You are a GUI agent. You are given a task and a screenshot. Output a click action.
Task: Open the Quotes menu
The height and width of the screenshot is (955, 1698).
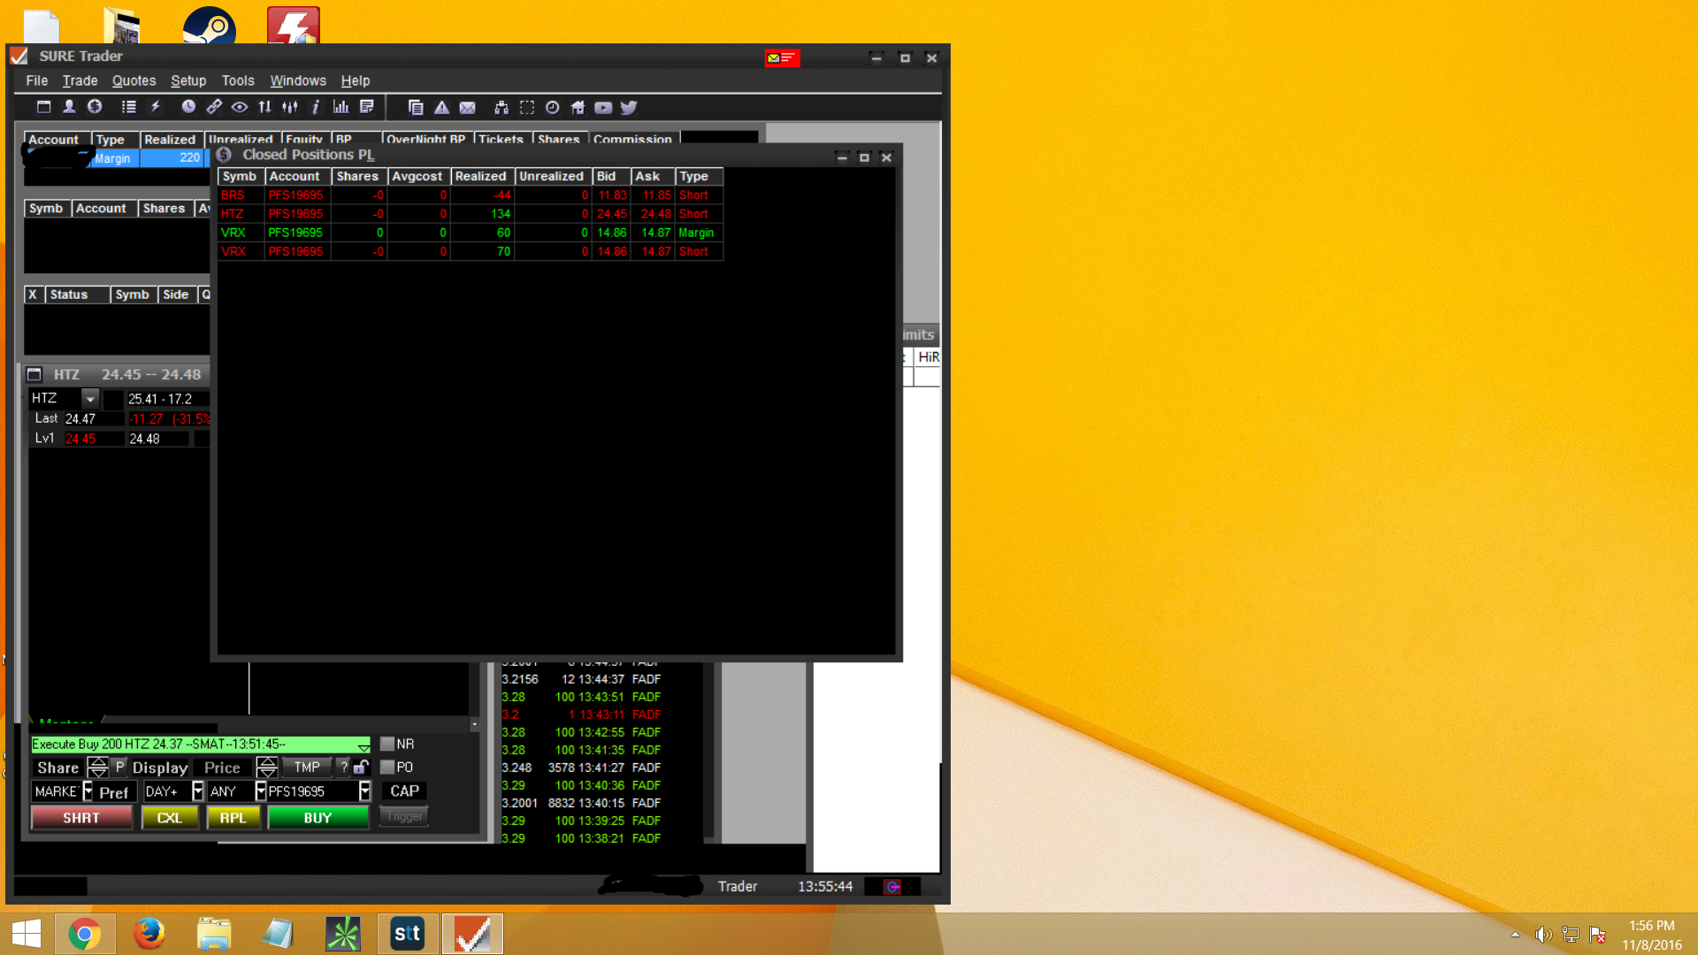tap(134, 80)
